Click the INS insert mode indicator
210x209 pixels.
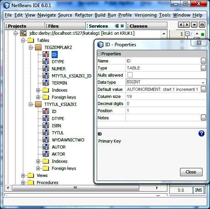(199, 190)
